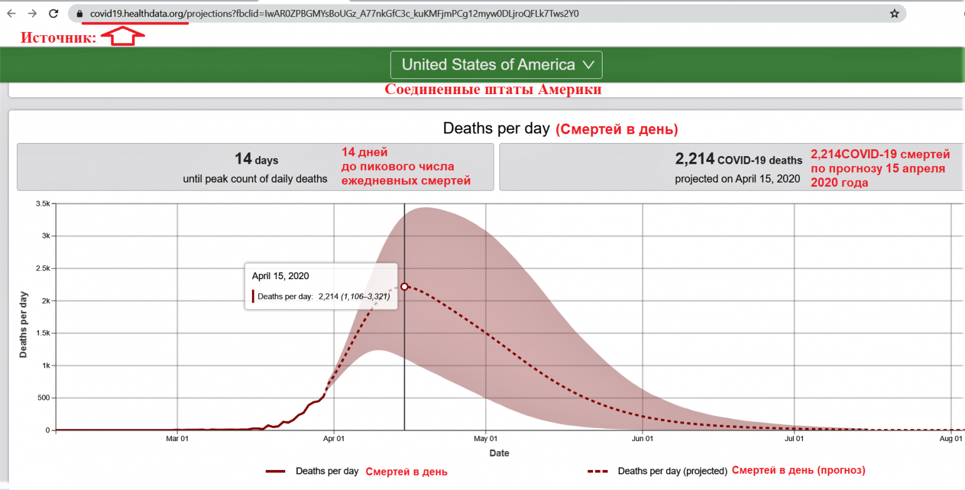Viewport: 965px width, 490px height.
Task: Click the '2,214 COVID-19 deaths' summary box
Action: pos(732,167)
